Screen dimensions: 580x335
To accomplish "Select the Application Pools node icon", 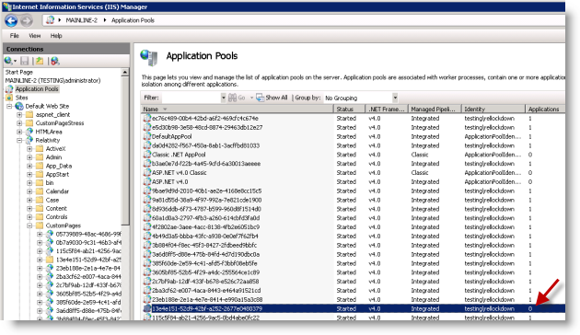I will pyautogui.click(x=9, y=89).
